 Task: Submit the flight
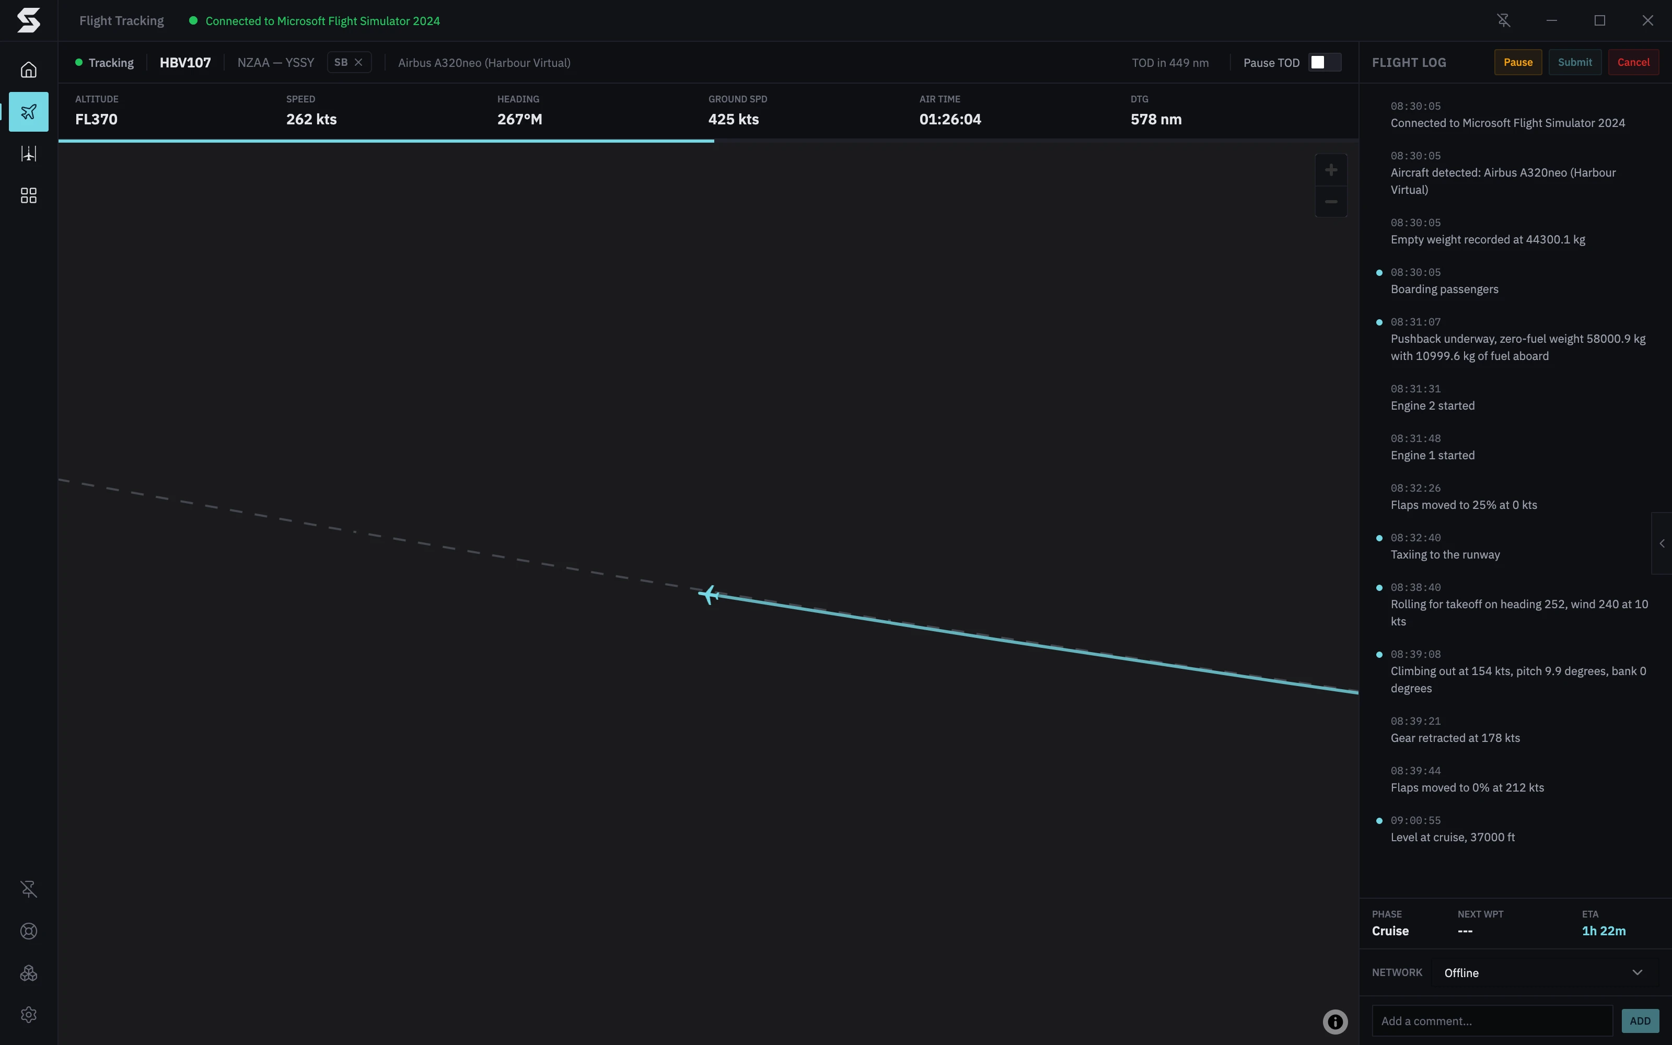click(1575, 62)
